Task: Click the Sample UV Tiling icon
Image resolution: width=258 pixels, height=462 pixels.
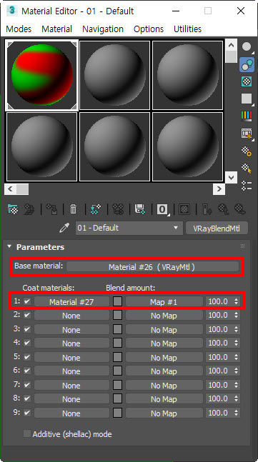Action: [x=247, y=99]
